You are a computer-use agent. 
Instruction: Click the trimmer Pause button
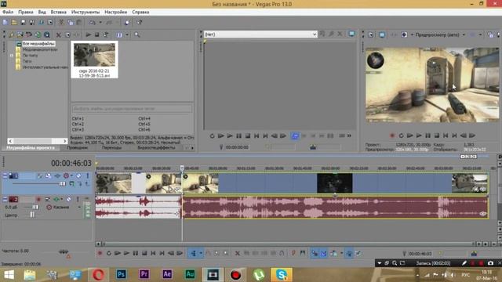(238, 136)
